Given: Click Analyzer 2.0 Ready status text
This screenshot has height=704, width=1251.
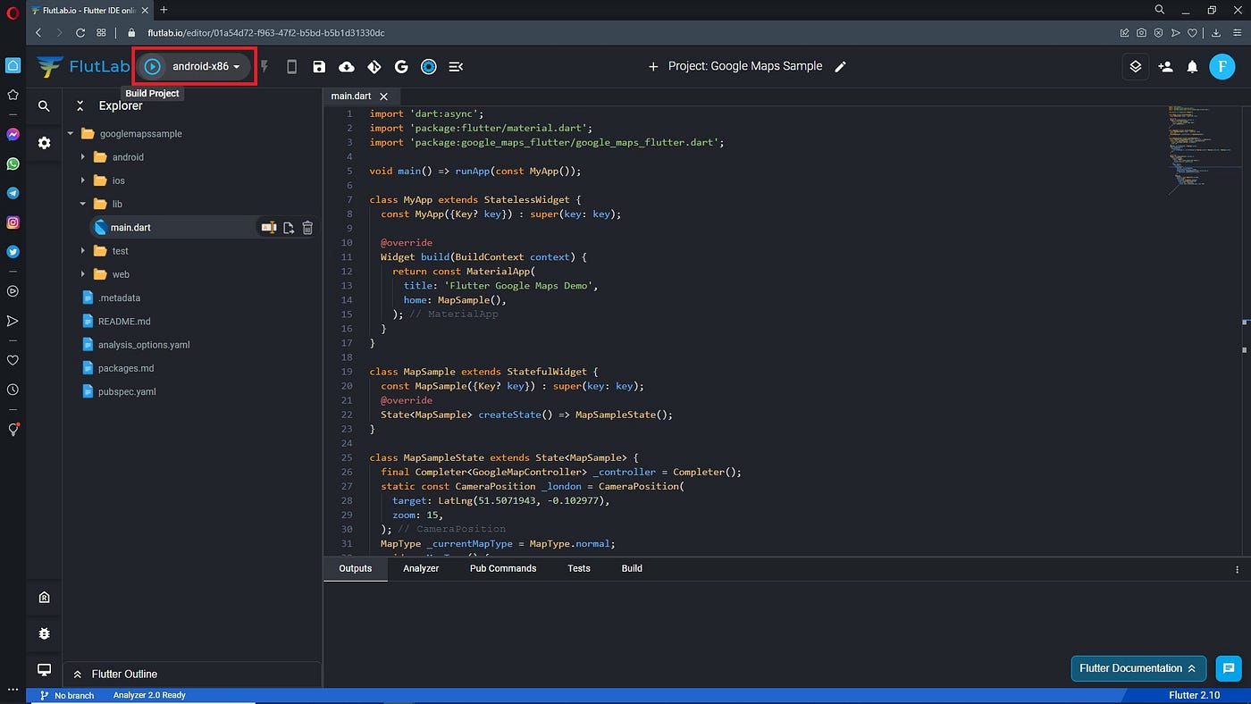Looking at the screenshot, I should tap(149, 695).
